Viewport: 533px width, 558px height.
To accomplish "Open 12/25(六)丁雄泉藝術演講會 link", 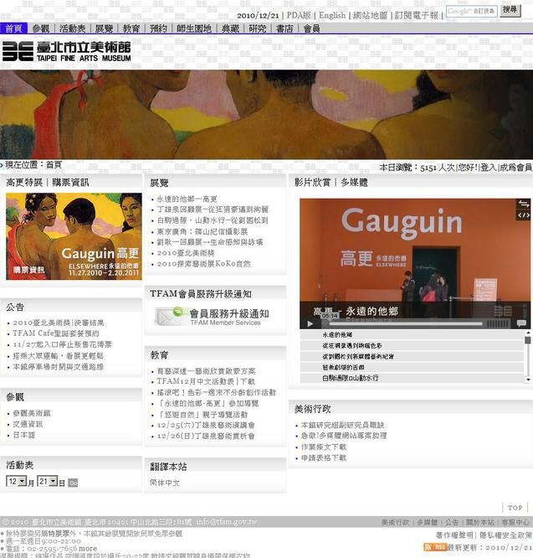I will coord(206,426).
